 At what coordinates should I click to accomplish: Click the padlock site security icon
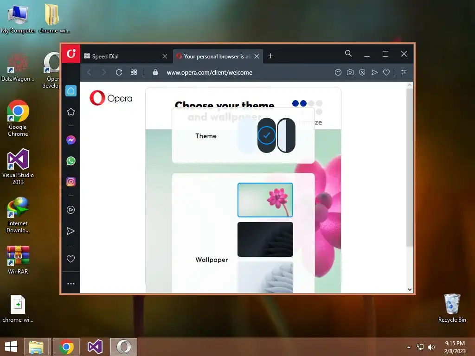click(155, 72)
